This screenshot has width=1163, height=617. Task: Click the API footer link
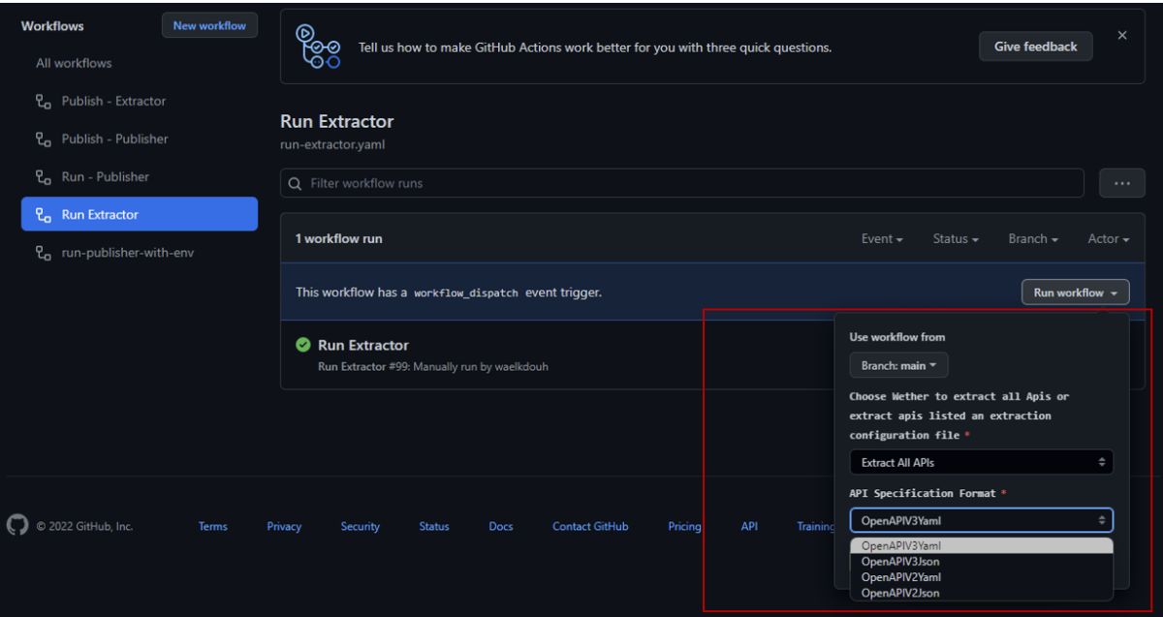(749, 527)
